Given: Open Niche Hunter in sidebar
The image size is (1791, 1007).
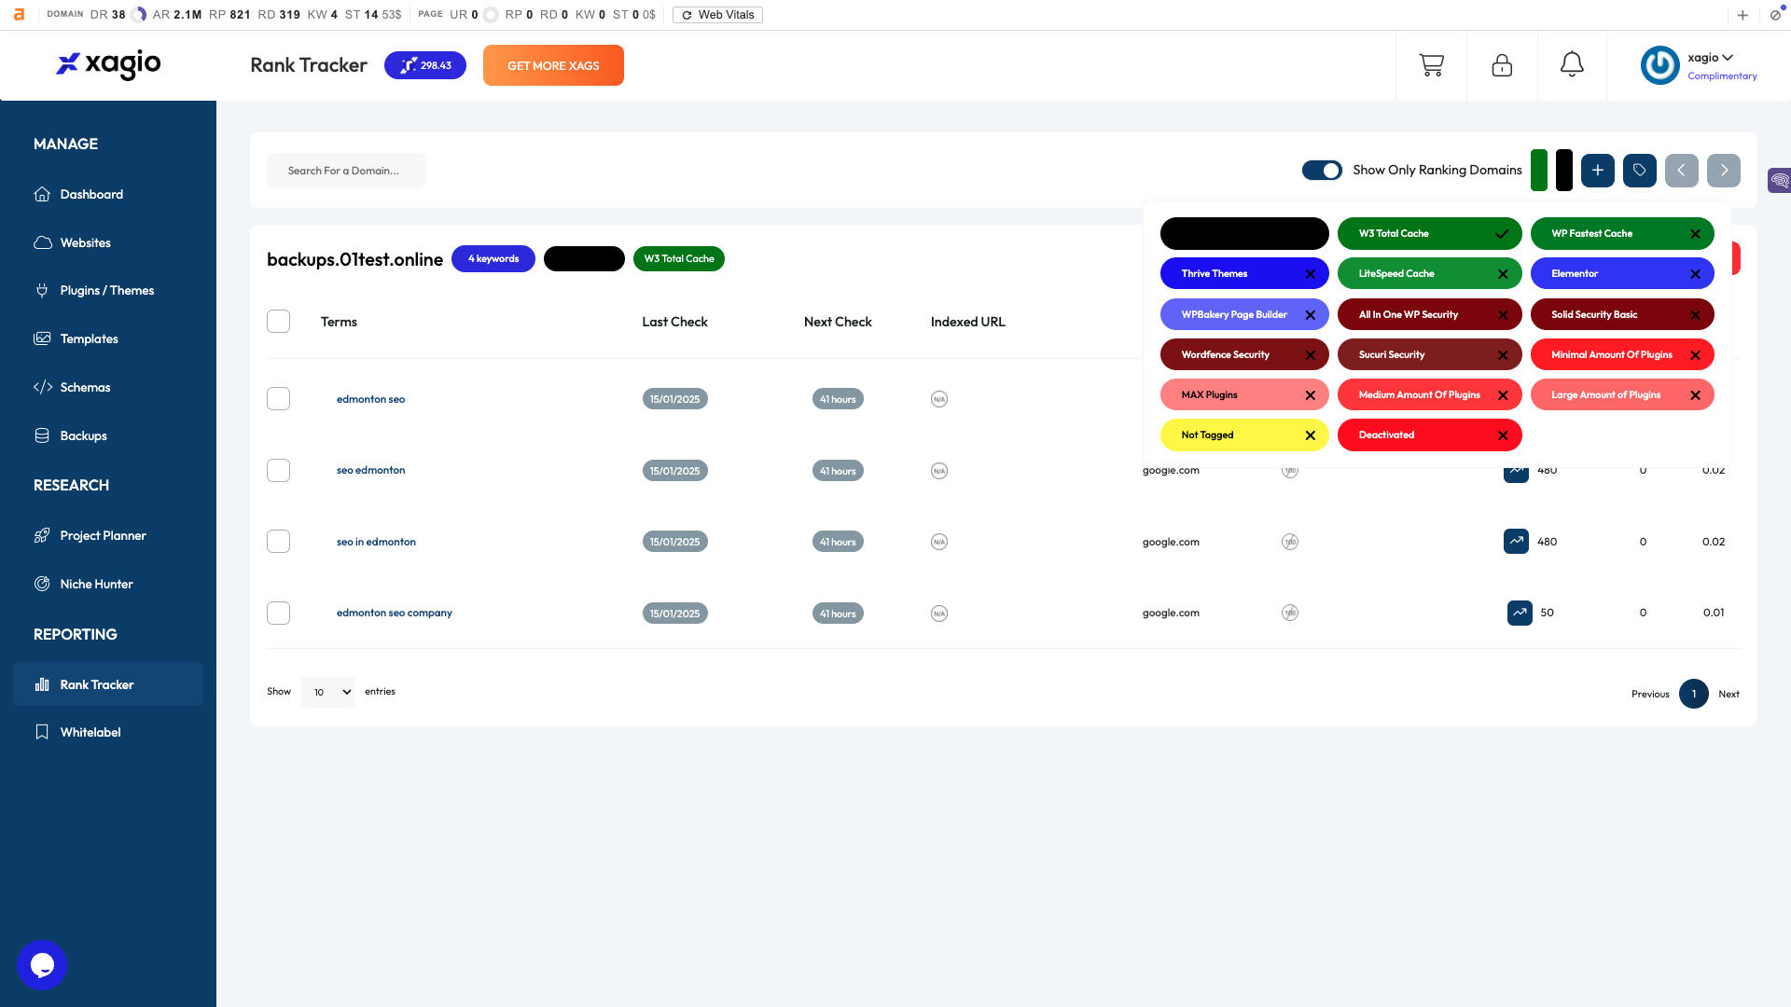Looking at the screenshot, I should 96,584.
